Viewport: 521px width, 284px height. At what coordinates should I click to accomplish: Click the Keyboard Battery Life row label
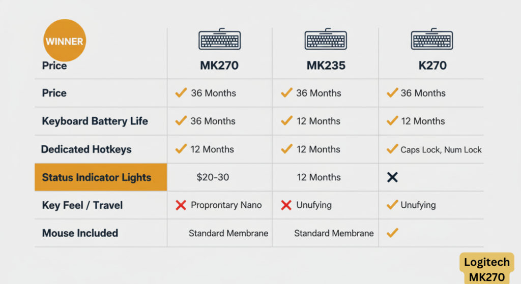[95, 121]
